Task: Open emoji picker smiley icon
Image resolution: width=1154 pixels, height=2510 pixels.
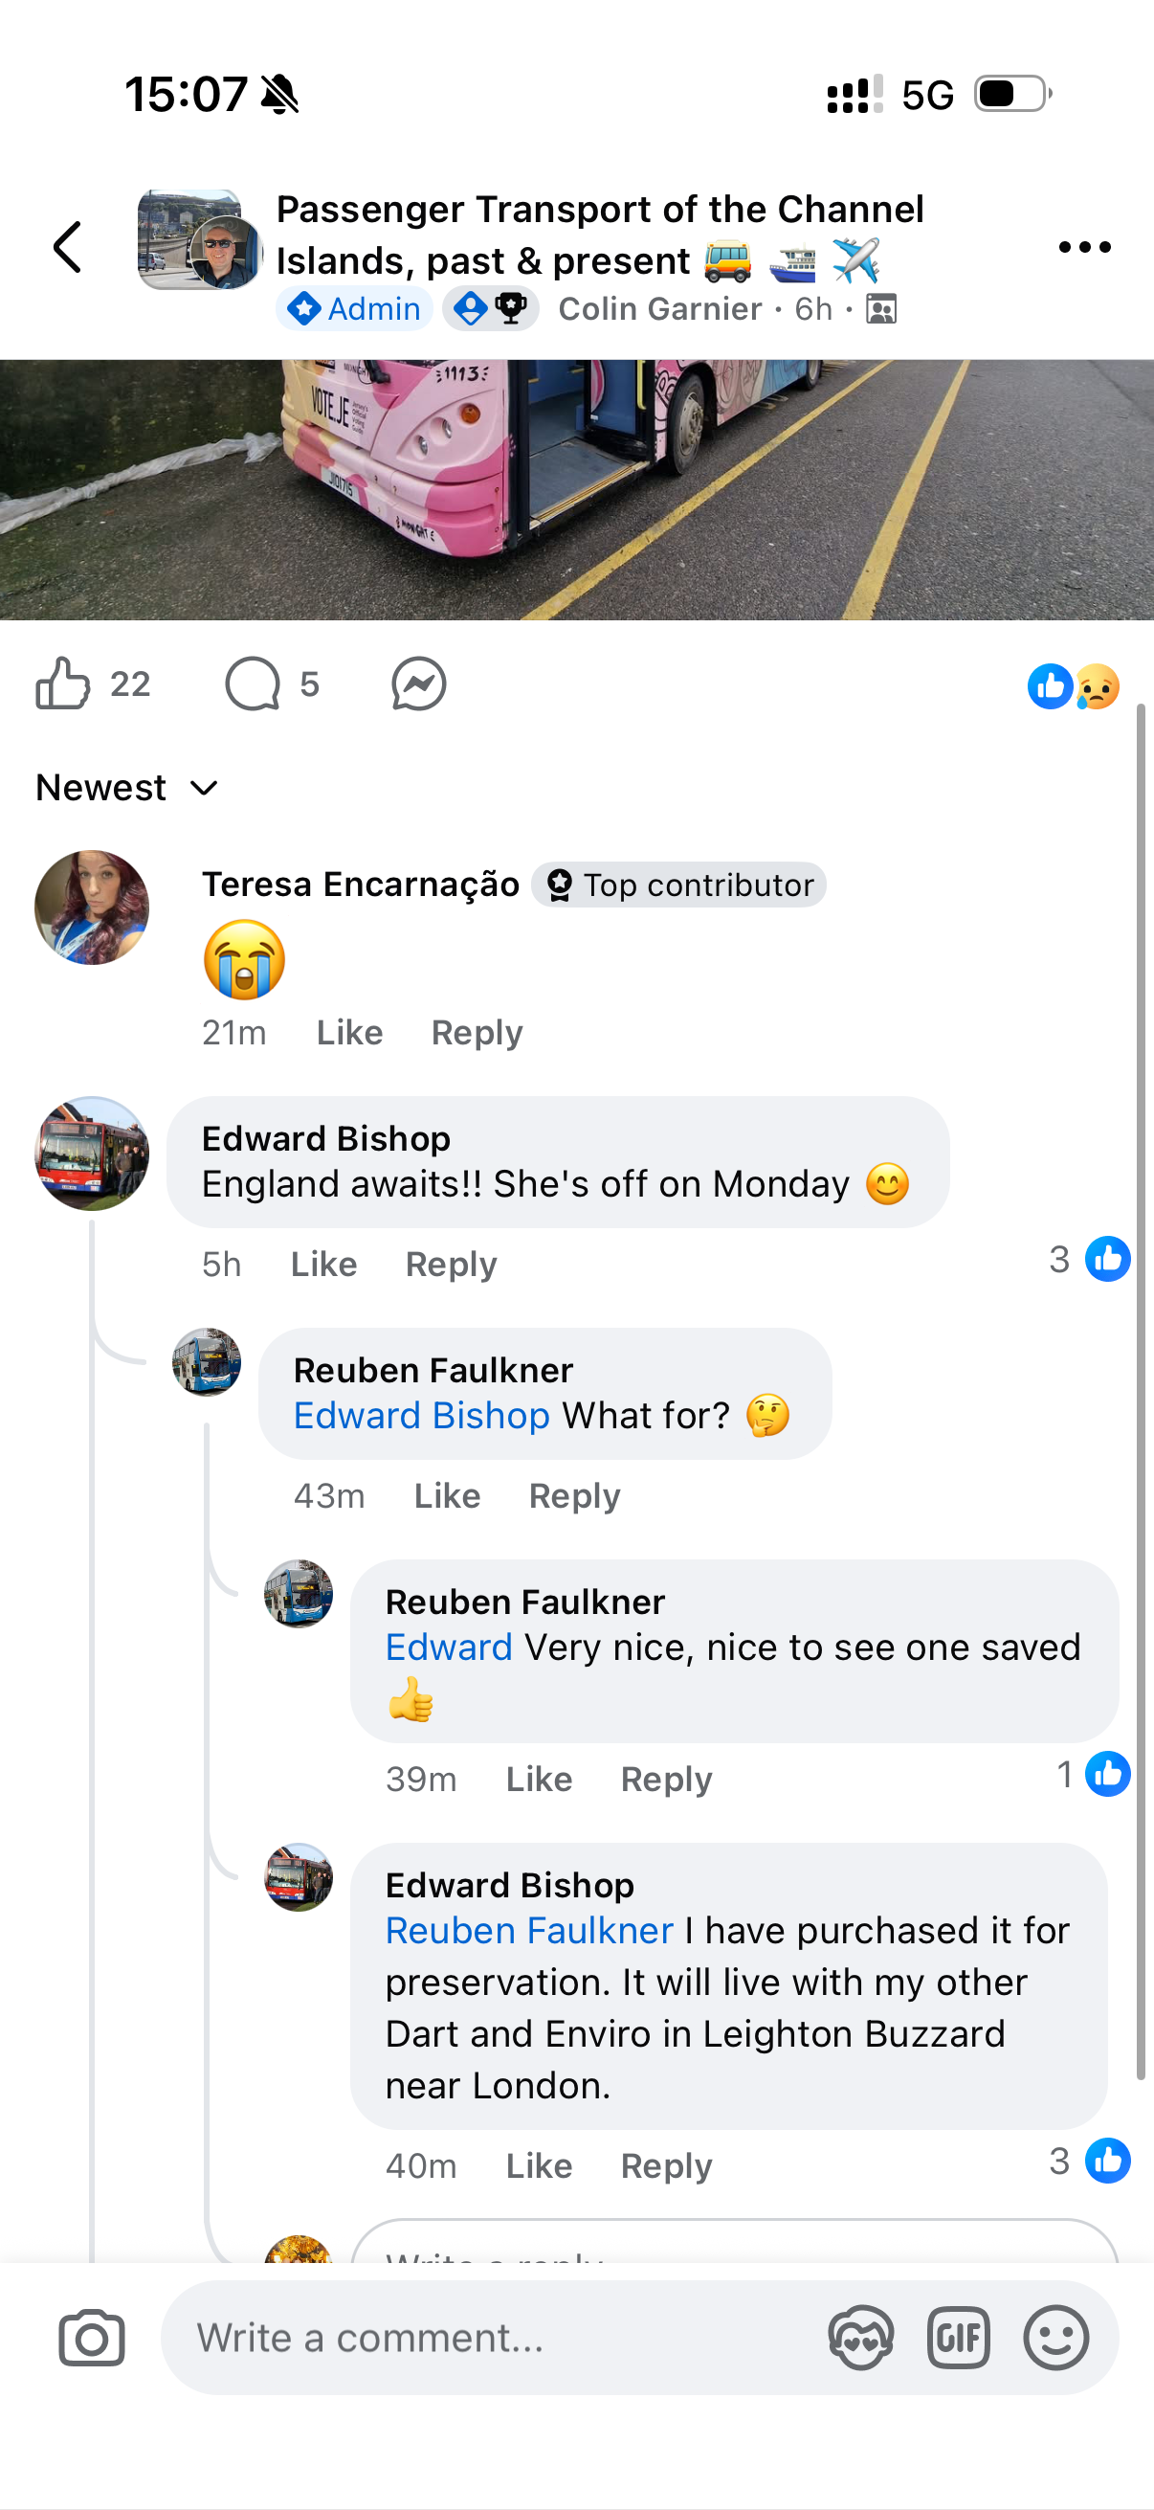Action: 1055,2338
